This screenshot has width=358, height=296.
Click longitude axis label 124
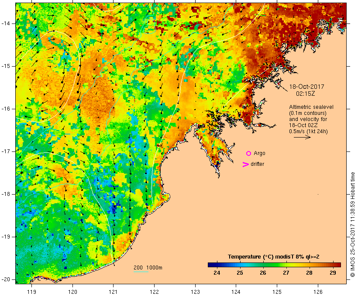tap(236, 292)
